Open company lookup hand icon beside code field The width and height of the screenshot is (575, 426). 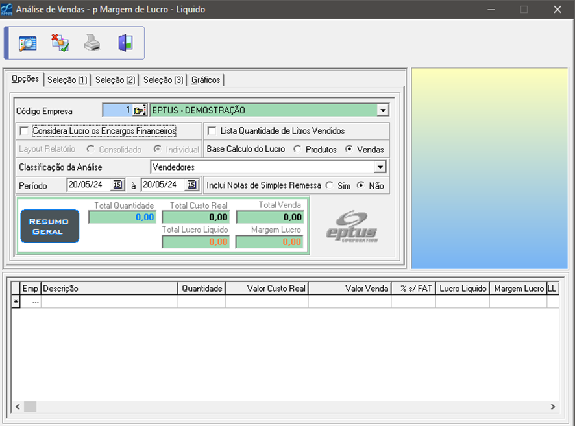(x=140, y=110)
